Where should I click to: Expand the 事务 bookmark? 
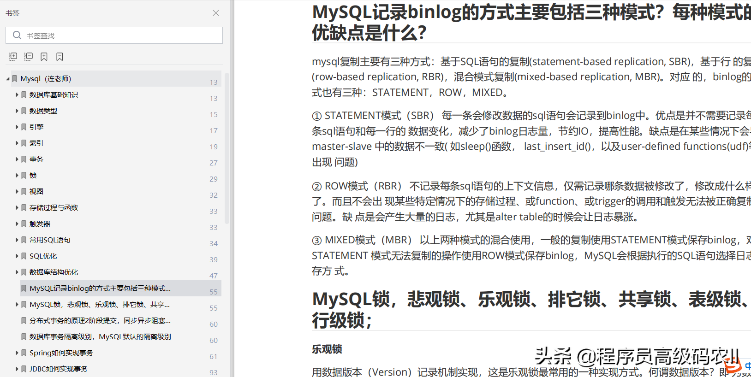point(17,159)
